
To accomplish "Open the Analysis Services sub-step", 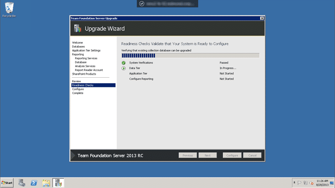I will [x=85, y=66].
